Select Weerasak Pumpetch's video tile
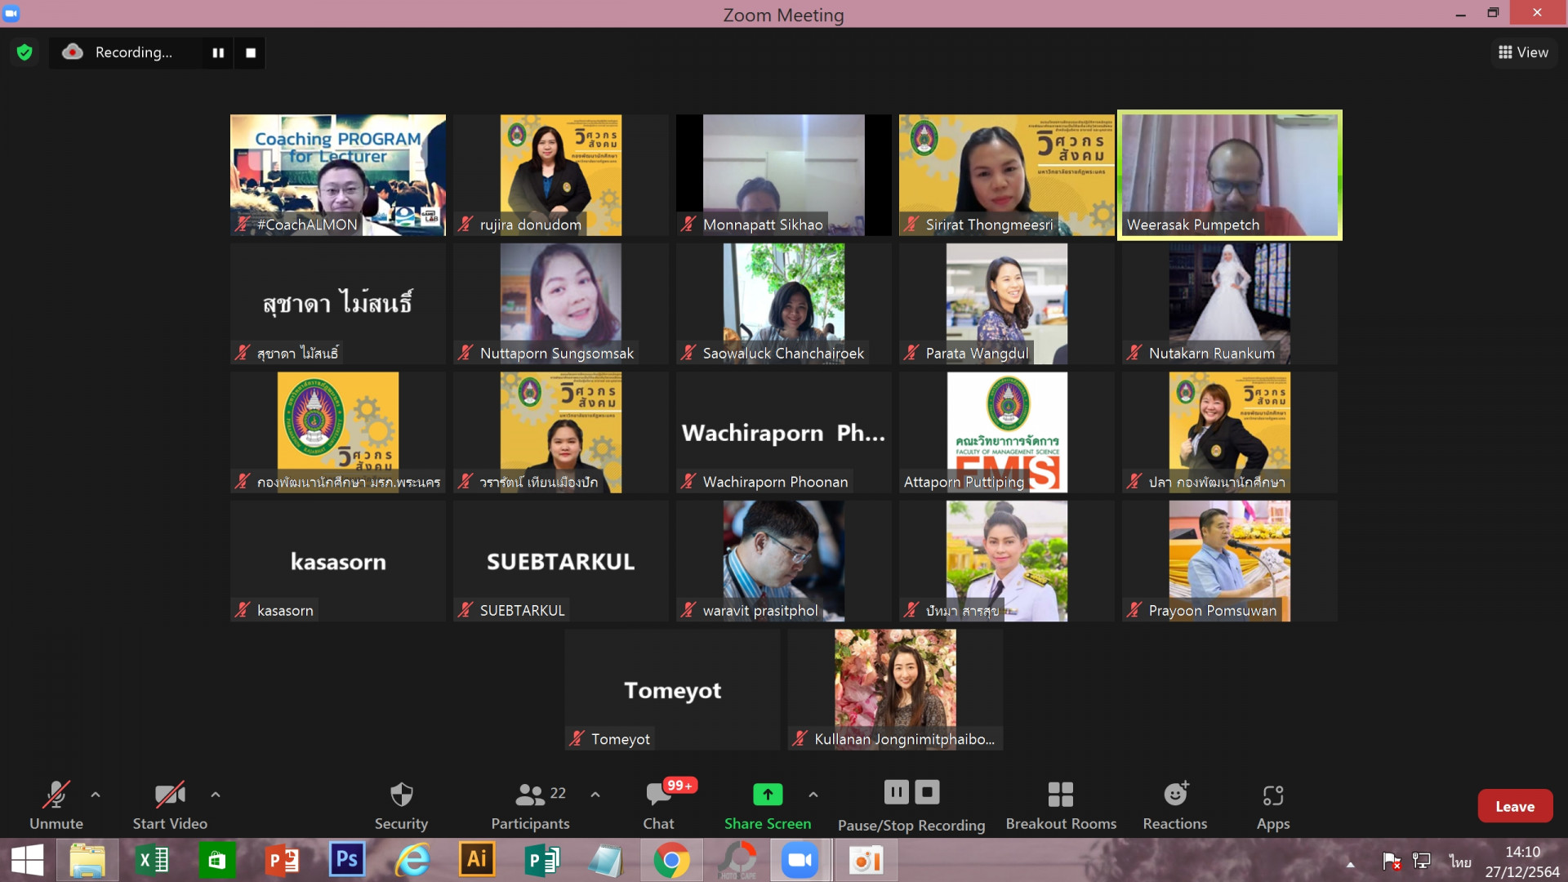Image resolution: width=1568 pixels, height=882 pixels. pyautogui.click(x=1229, y=175)
